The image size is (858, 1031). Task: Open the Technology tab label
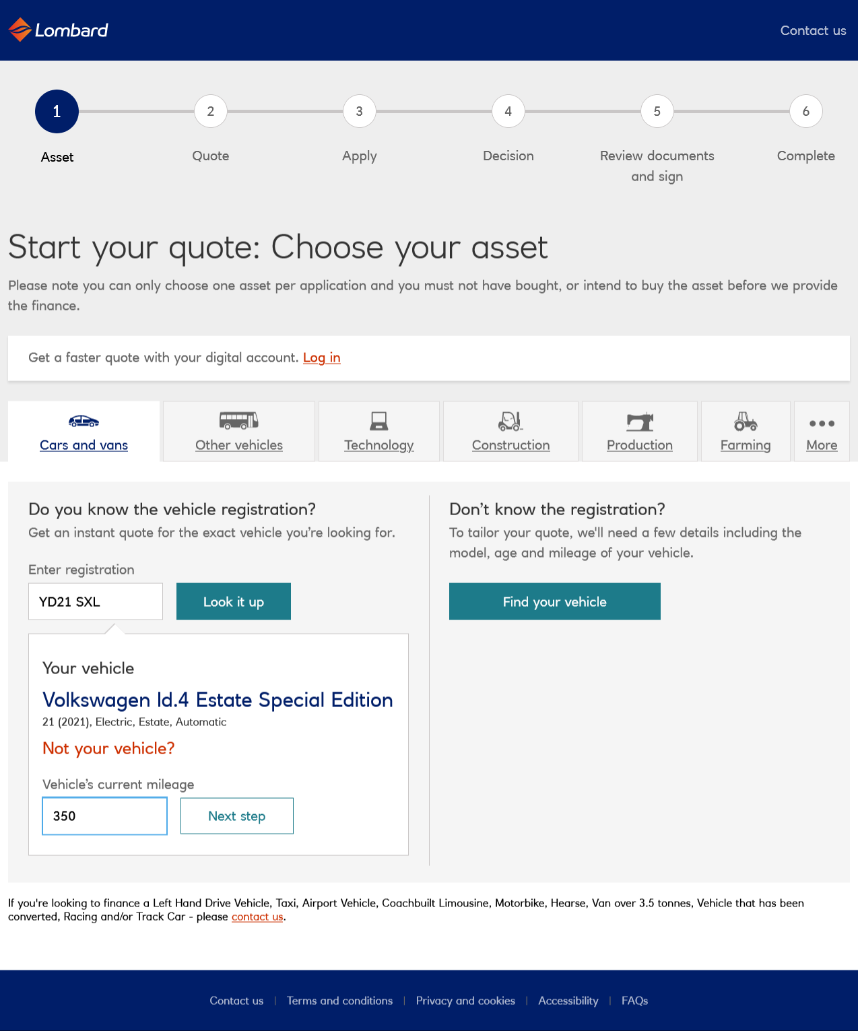coord(379,445)
